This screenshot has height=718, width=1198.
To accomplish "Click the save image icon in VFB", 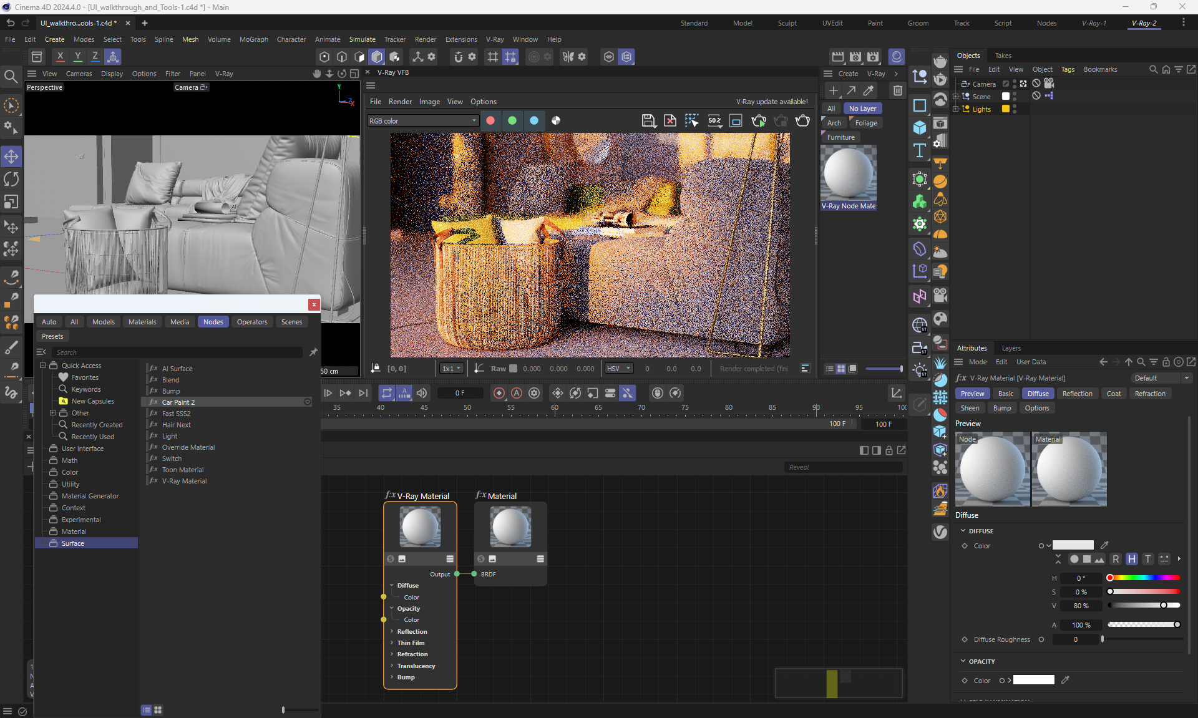I will pos(648,121).
